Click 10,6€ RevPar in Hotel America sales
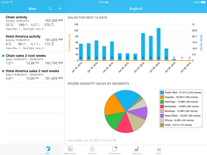207x155 pixels. pyautogui.click(x=32, y=78)
